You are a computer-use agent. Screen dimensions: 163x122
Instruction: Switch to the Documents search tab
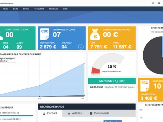pos(99,113)
